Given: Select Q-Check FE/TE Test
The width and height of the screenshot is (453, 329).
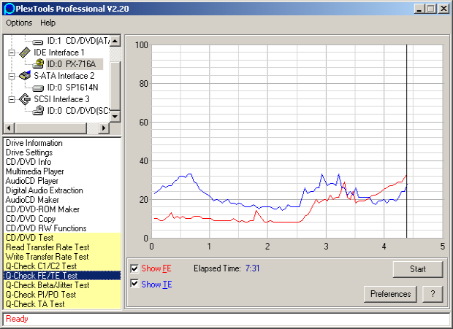Looking at the screenshot, I should pyautogui.click(x=62, y=276).
